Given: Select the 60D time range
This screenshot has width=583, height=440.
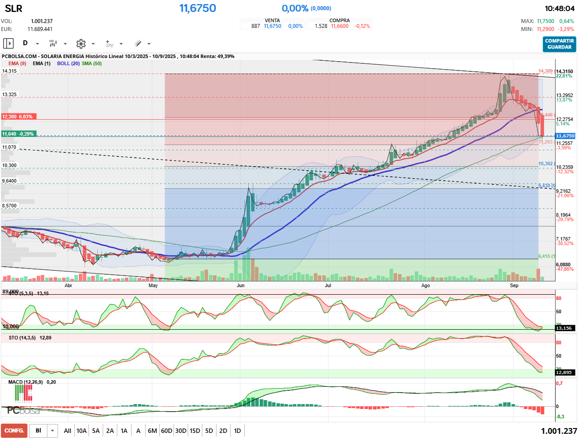Looking at the screenshot, I should 166,431.
